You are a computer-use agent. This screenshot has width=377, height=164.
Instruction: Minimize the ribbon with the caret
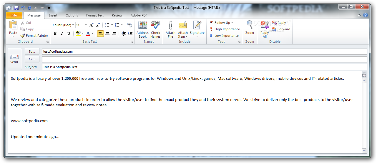[x=359, y=15]
